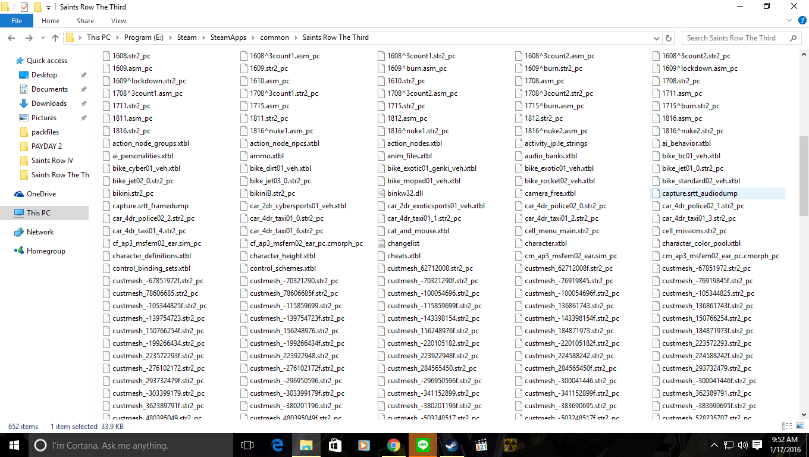Select Homegroup in the navigation pane
809x457 pixels.
46,251
